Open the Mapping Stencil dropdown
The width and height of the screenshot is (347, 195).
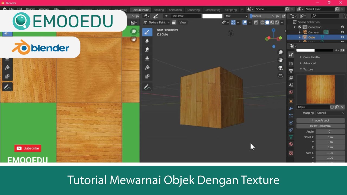coord(330,113)
